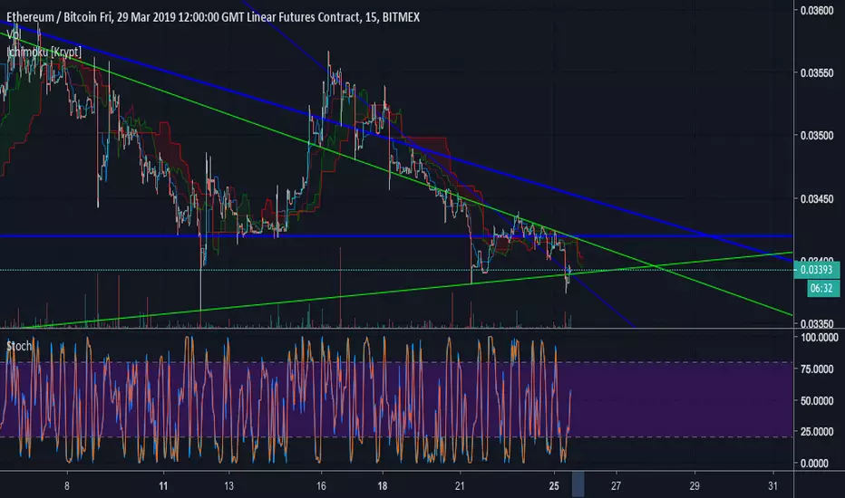
Task: Click the 0.03550 price axis label
Action: click(x=817, y=73)
